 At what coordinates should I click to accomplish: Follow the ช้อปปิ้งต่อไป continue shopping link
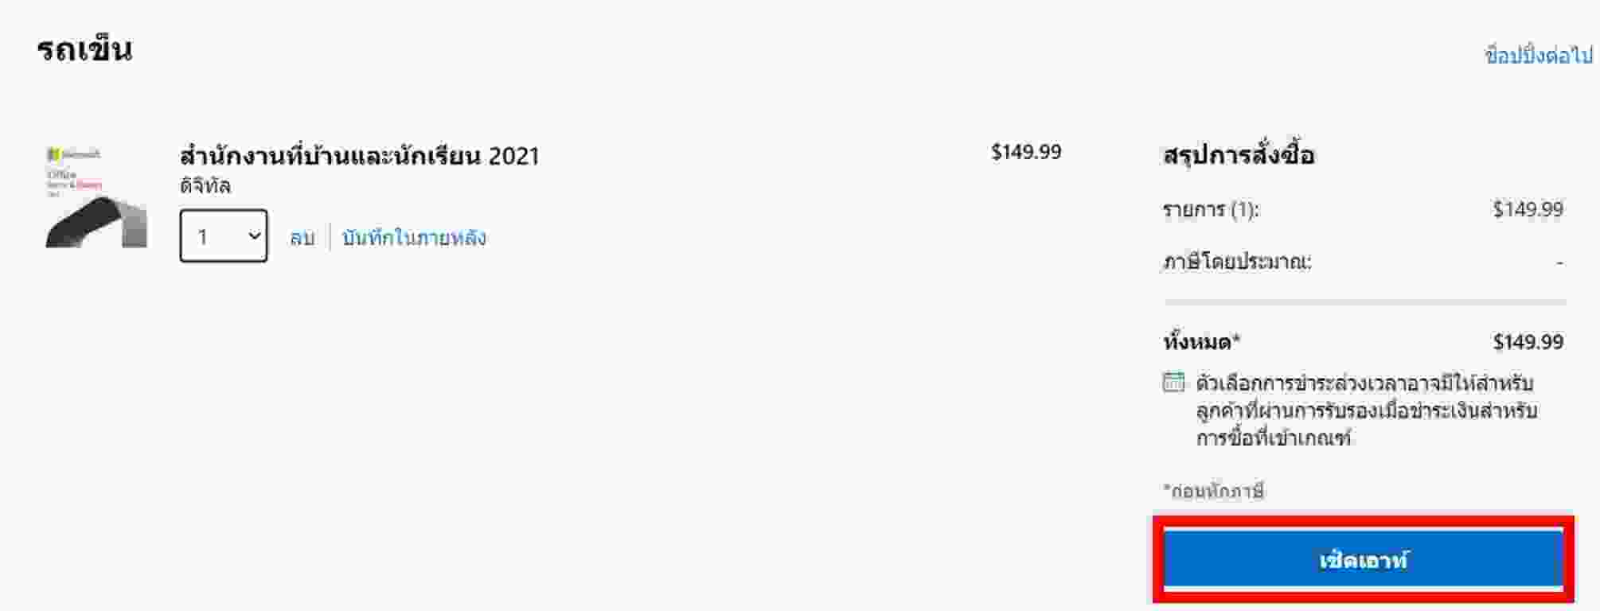pos(1538,55)
